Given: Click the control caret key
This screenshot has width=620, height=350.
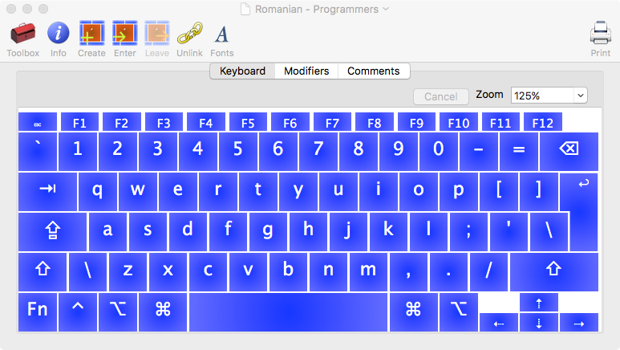Looking at the screenshot, I should (x=78, y=312).
